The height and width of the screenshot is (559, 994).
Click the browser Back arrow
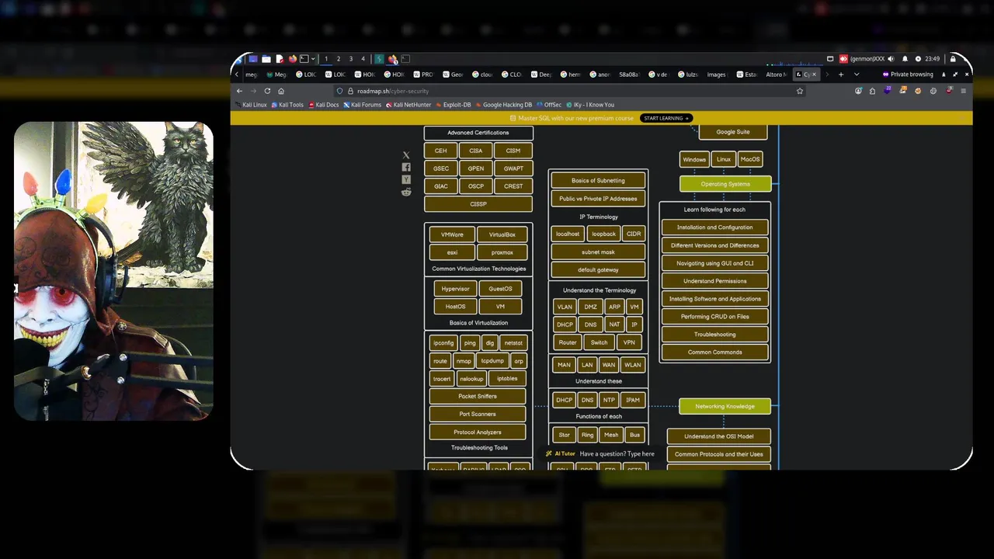coord(239,91)
